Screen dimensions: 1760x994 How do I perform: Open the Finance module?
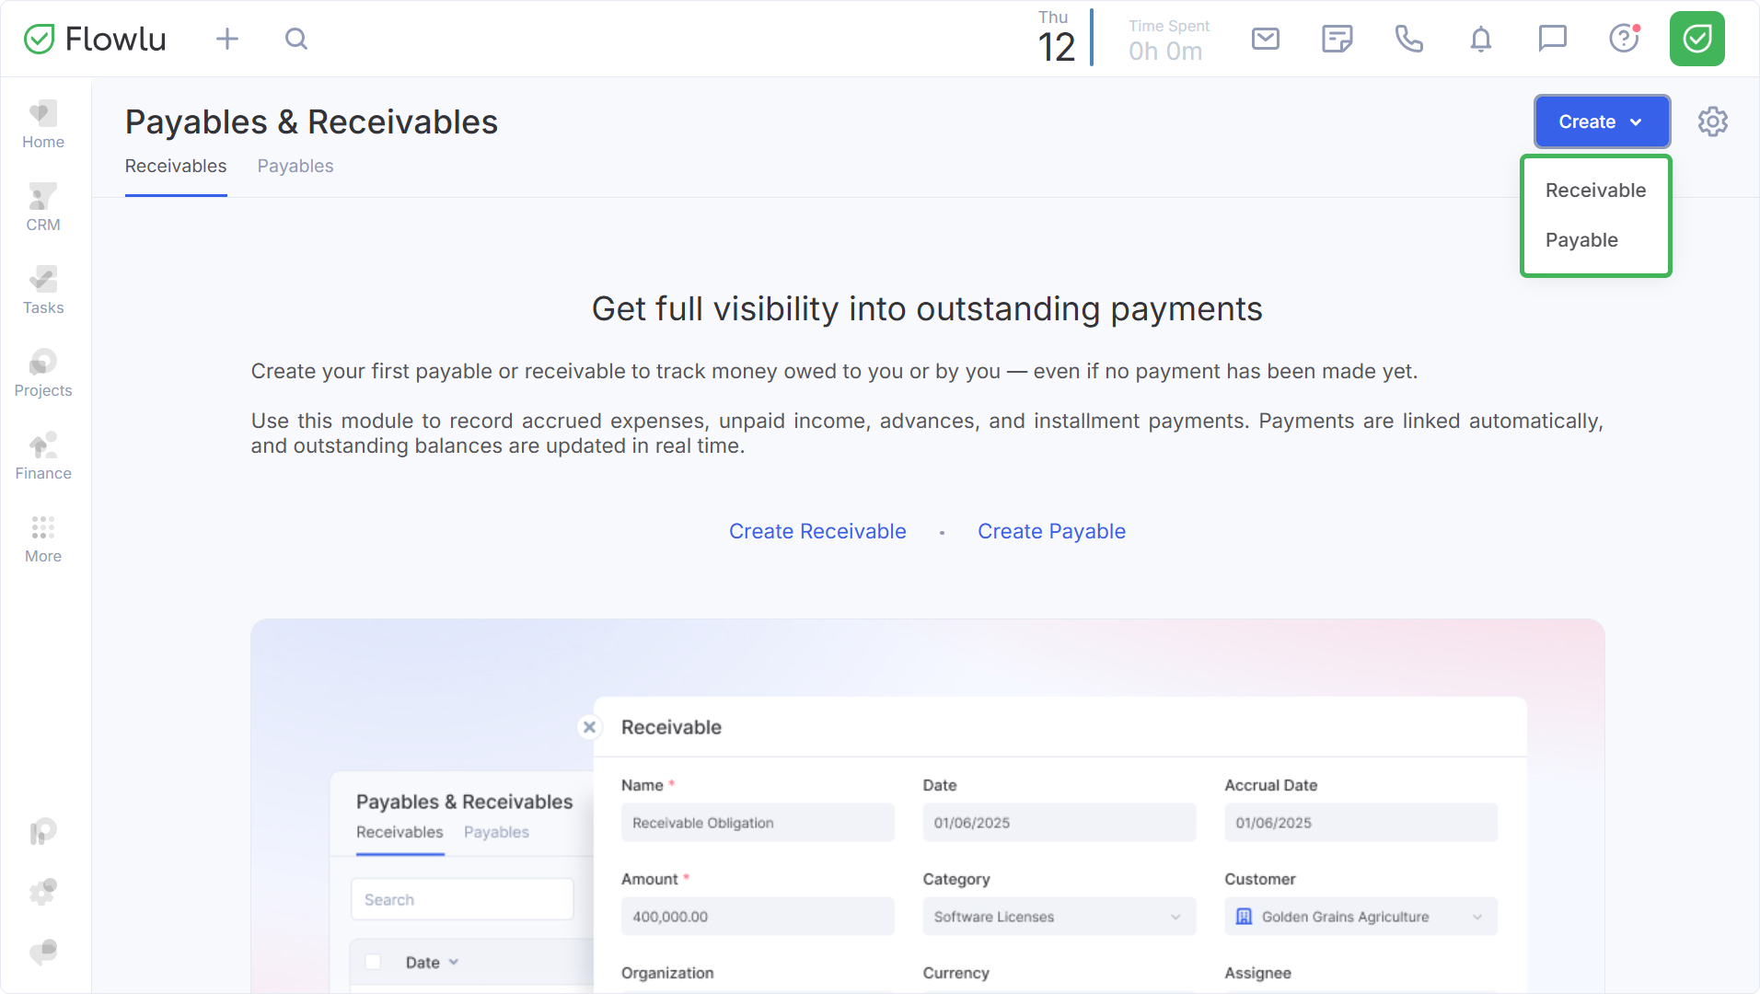tap(43, 456)
